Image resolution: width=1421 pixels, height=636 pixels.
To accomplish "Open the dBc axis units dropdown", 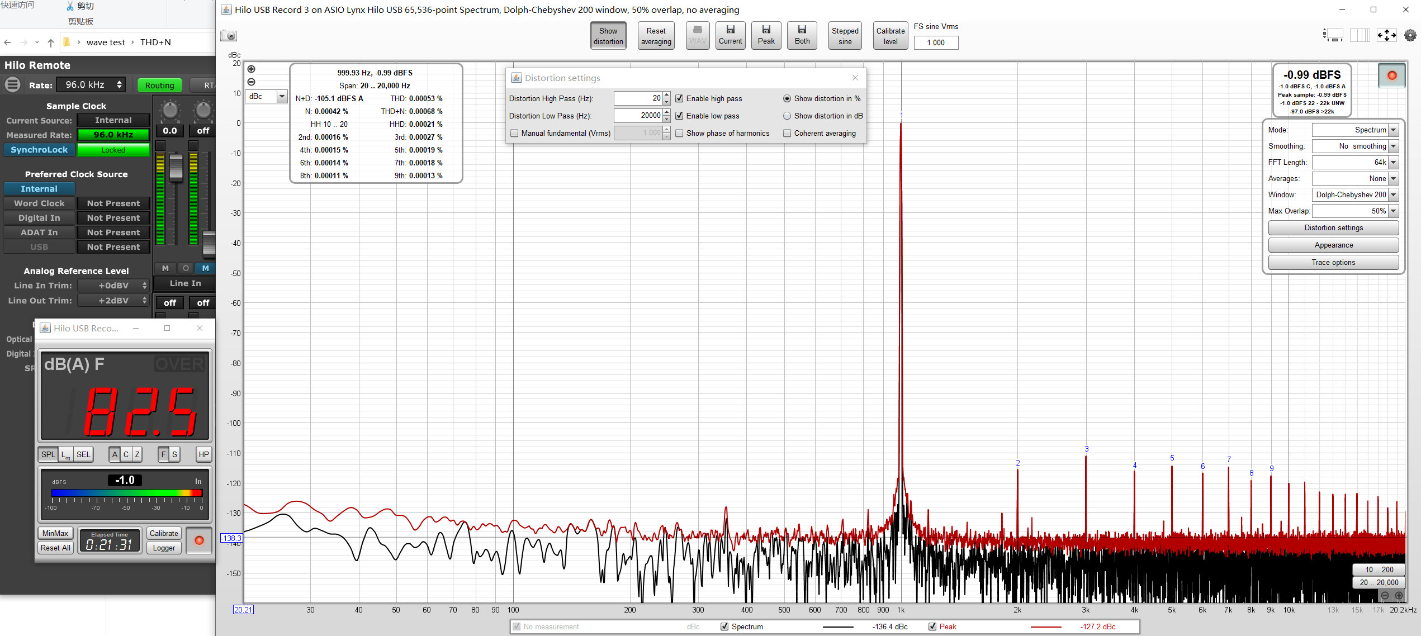I will pos(267,97).
